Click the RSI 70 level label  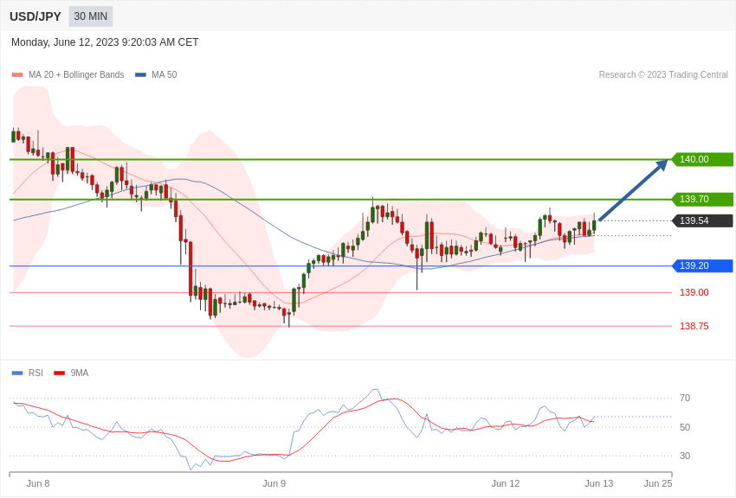point(685,398)
